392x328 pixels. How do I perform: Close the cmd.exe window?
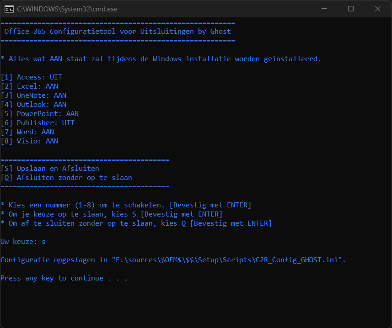[x=378, y=9]
